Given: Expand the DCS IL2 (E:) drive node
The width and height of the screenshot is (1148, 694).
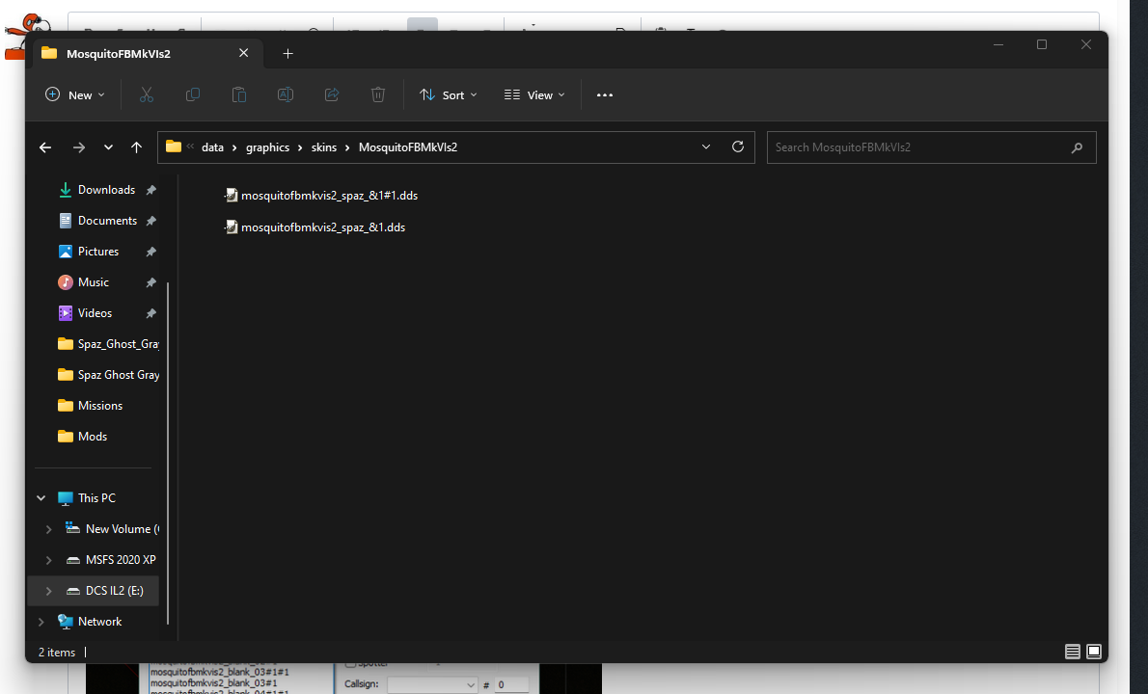Looking at the screenshot, I should tap(48, 591).
